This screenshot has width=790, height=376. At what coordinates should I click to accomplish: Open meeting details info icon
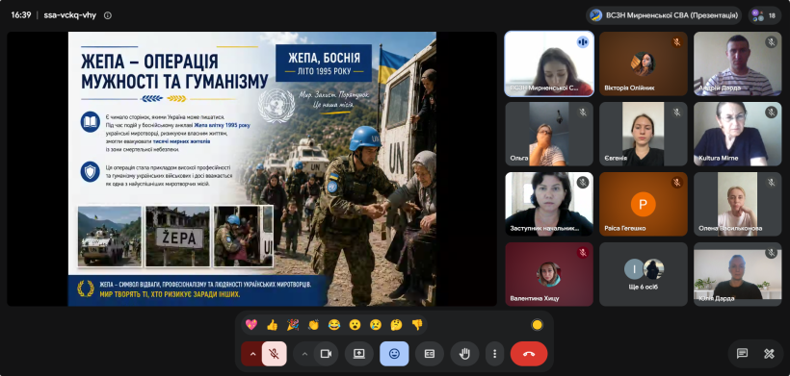tap(107, 15)
